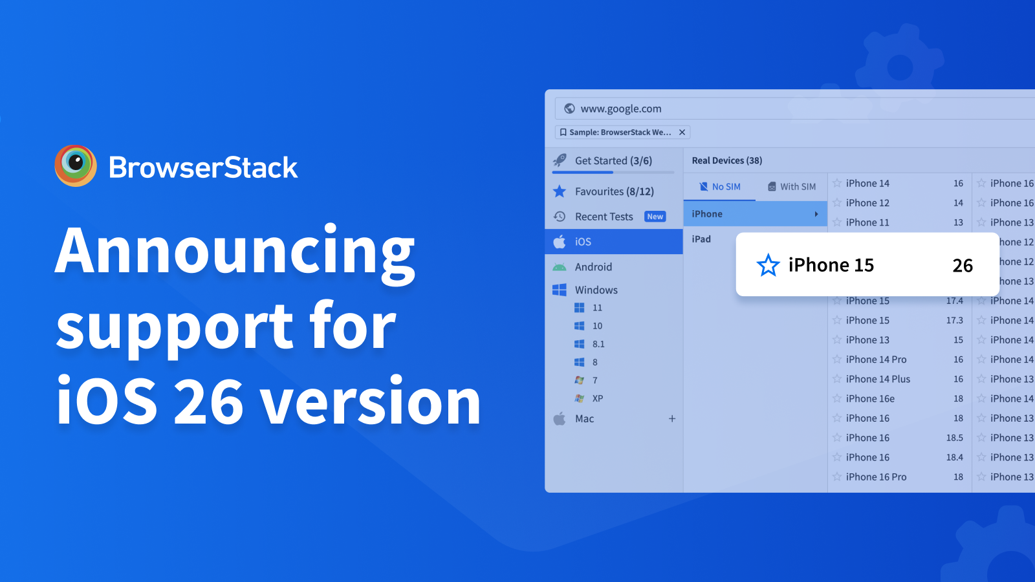Click the Get Started rocket icon

(x=560, y=160)
